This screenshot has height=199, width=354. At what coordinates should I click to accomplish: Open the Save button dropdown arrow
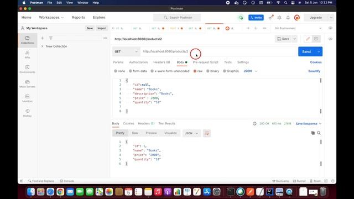pyautogui.click(x=294, y=39)
